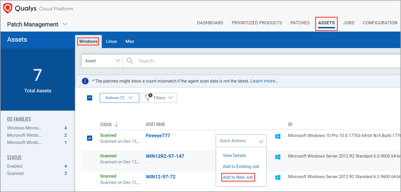The image size is (401, 192).
Task: Click the search magnifier icon
Action: [130, 61]
